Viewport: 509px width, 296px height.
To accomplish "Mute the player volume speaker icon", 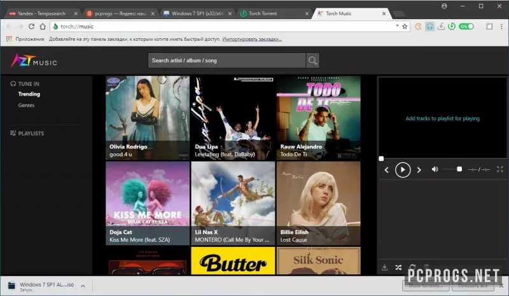I will coord(435,169).
